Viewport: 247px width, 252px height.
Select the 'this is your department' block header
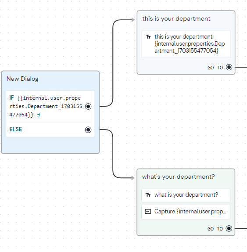(x=176, y=18)
